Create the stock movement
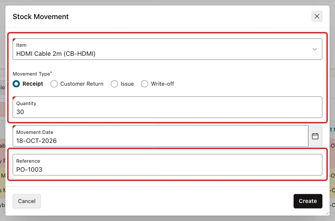This screenshot has height=221, width=335. [308, 201]
